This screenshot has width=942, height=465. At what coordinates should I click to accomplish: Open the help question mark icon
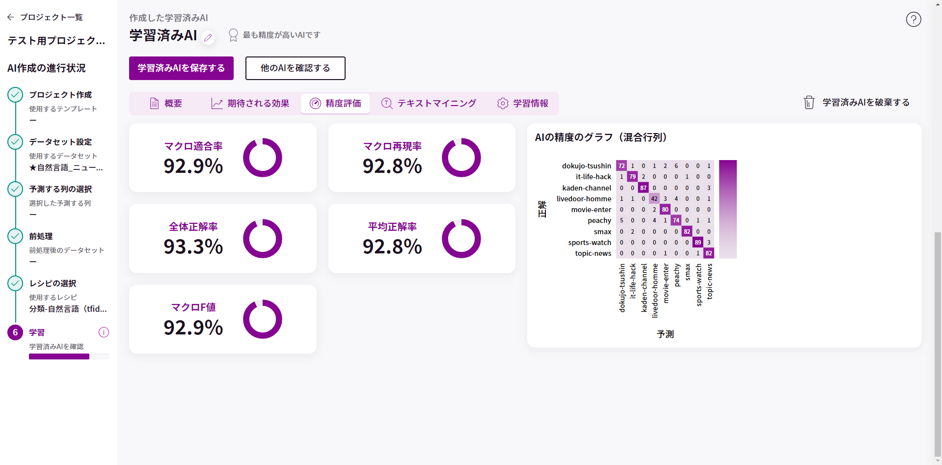tap(913, 20)
